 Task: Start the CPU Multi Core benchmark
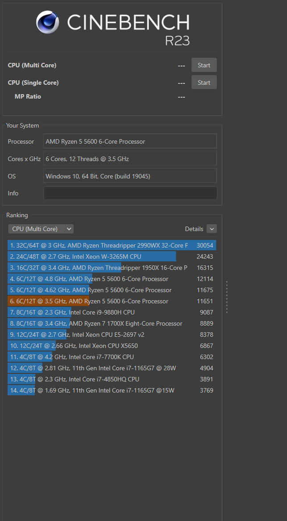(204, 65)
